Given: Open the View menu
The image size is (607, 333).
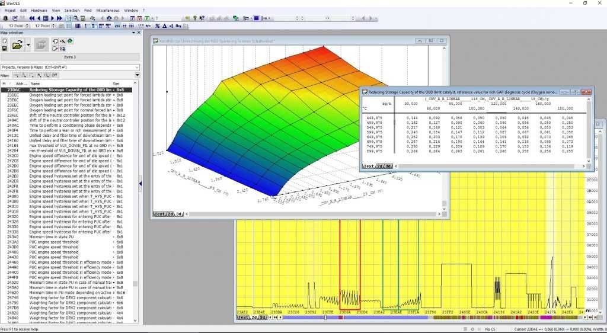Looking at the screenshot, I should (x=56, y=11).
